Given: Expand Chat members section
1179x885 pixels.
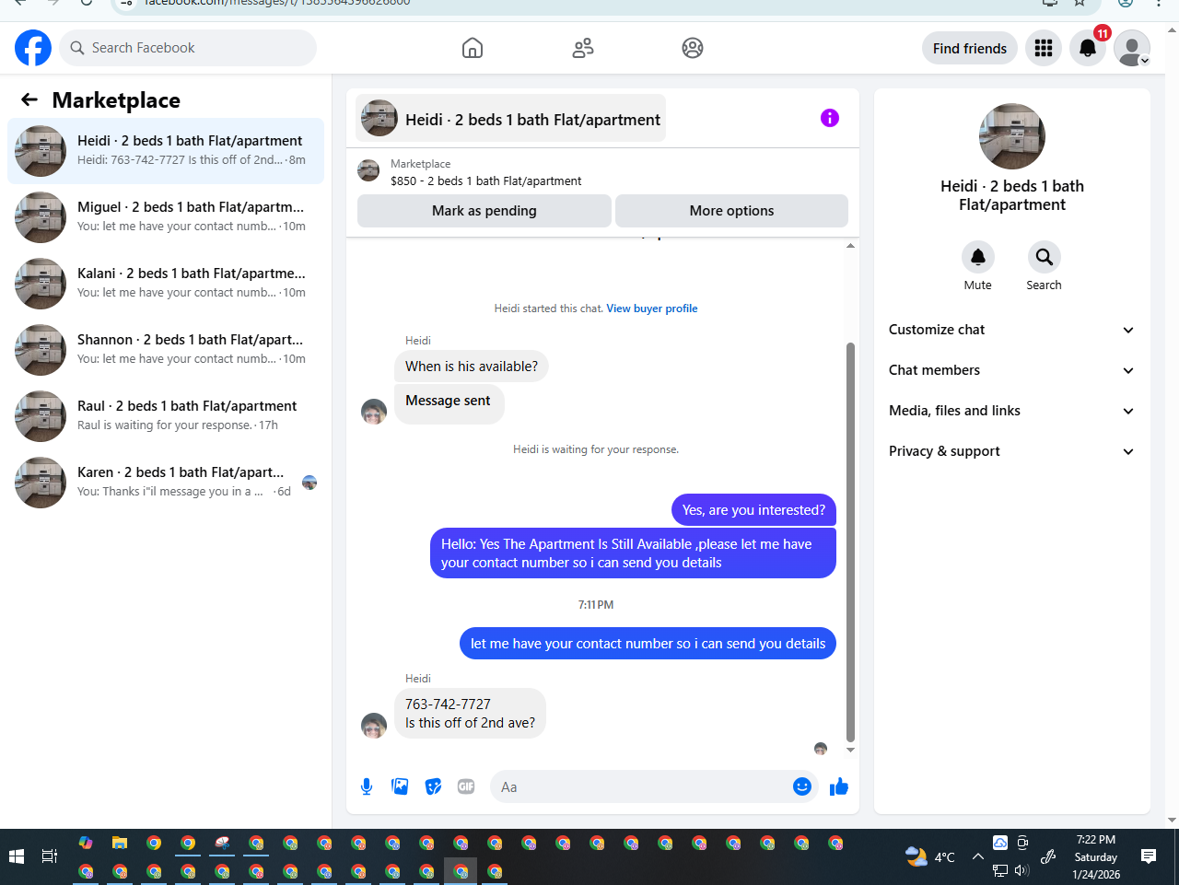Looking at the screenshot, I should 1011,370.
